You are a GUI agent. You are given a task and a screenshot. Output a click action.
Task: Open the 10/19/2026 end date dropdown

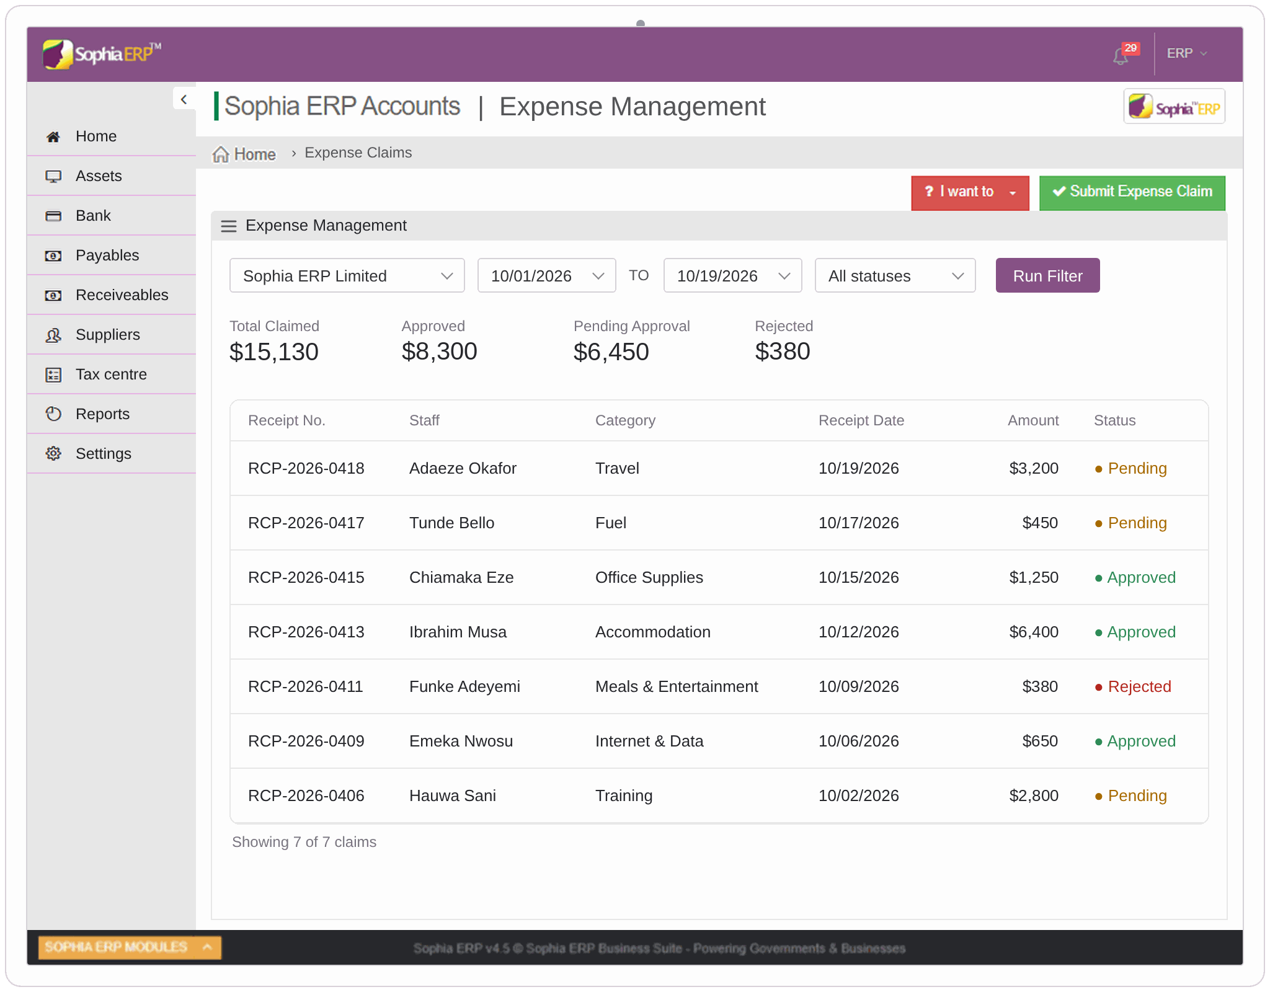[x=732, y=275]
